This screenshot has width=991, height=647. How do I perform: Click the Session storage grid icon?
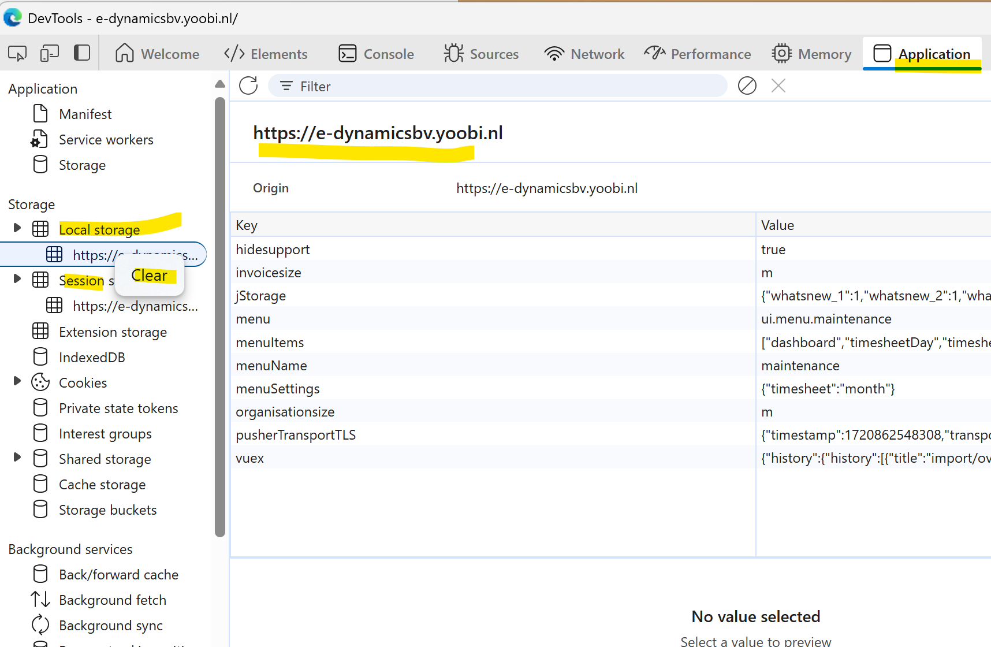point(40,280)
